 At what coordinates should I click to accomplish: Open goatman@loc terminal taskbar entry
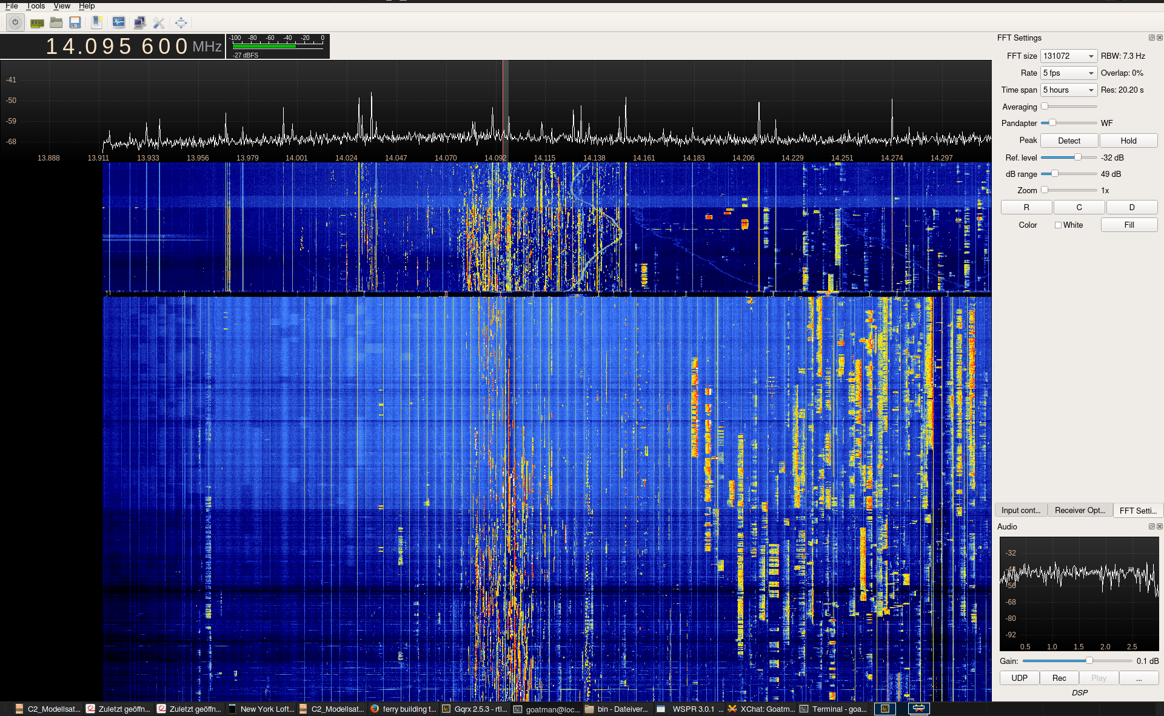tap(546, 709)
